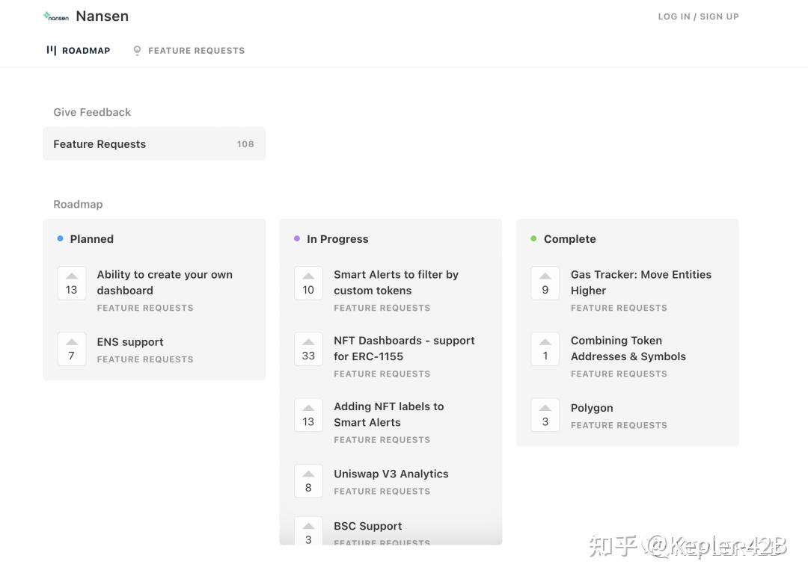Image resolution: width=808 pixels, height=582 pixels.
Task: Upvote the ENS support request
Action: click(x=72, y=349)
